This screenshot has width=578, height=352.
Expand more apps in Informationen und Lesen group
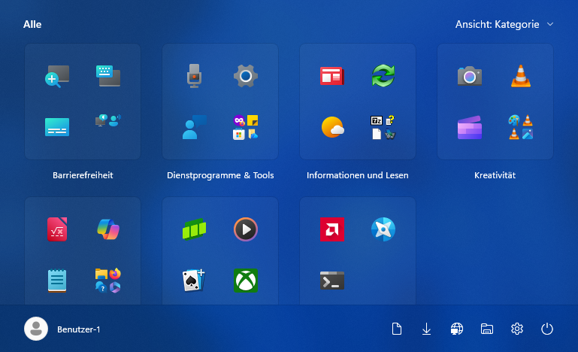click(x=383, y=127)
